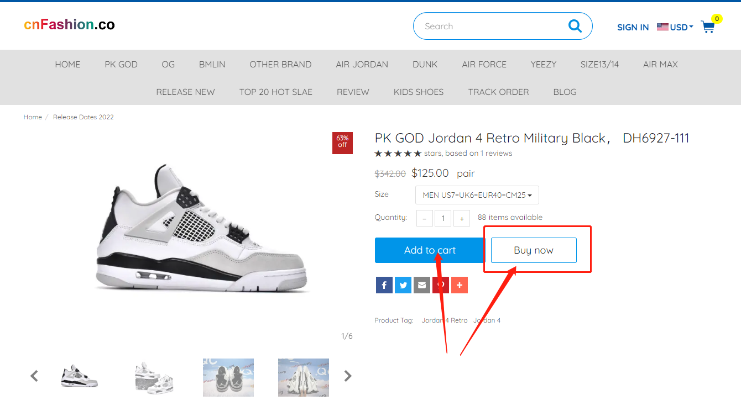Click the product title text
The image size is (741, 411).
pos(532,138)
